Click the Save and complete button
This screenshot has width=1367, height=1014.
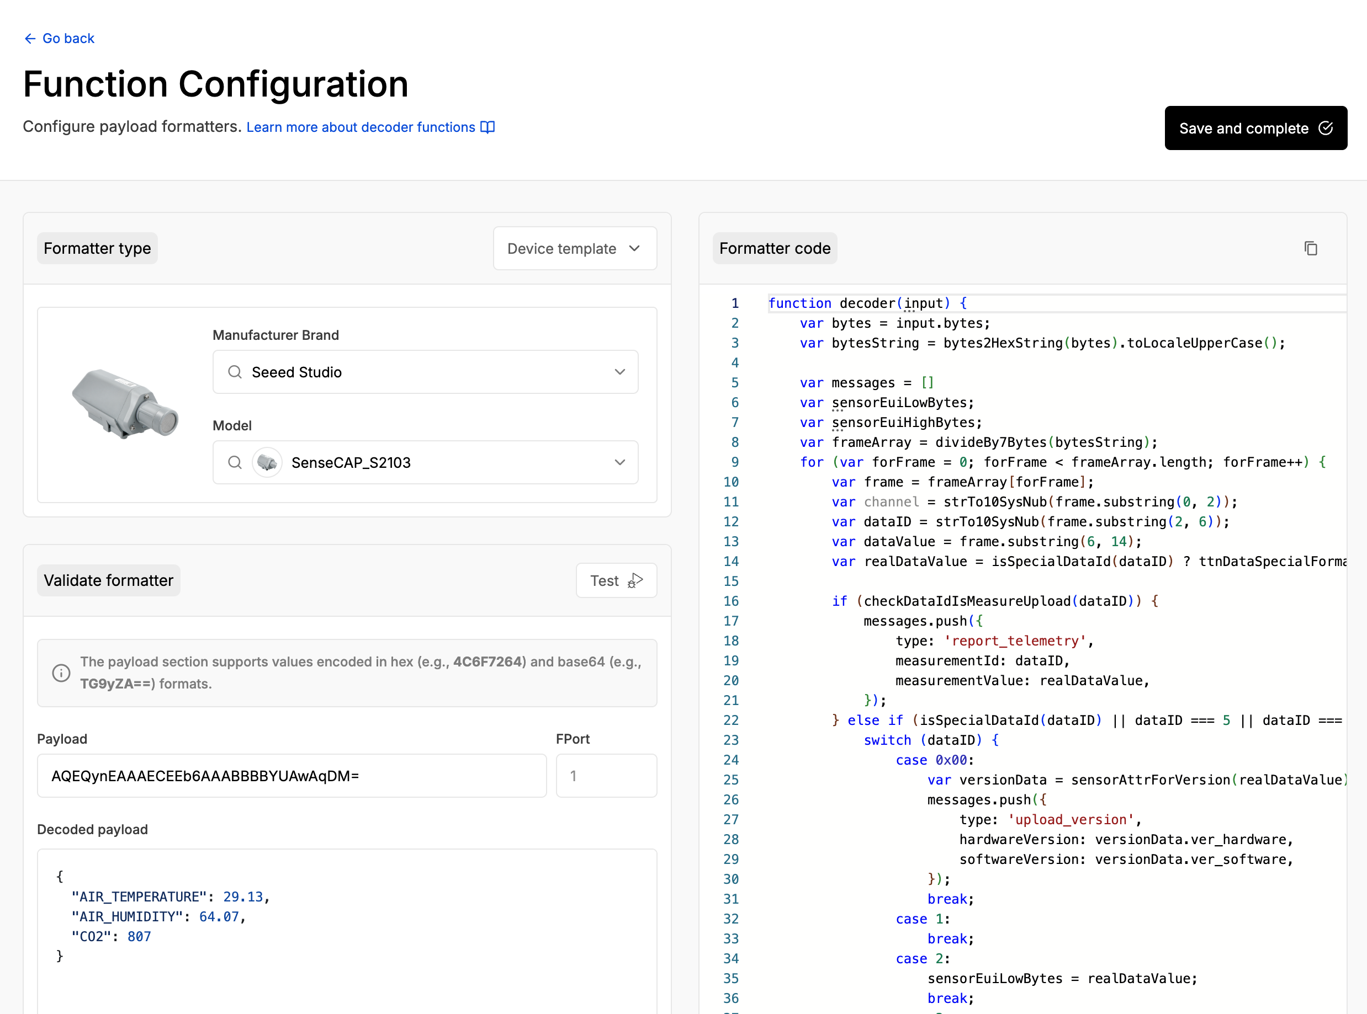pos(1255,129)
